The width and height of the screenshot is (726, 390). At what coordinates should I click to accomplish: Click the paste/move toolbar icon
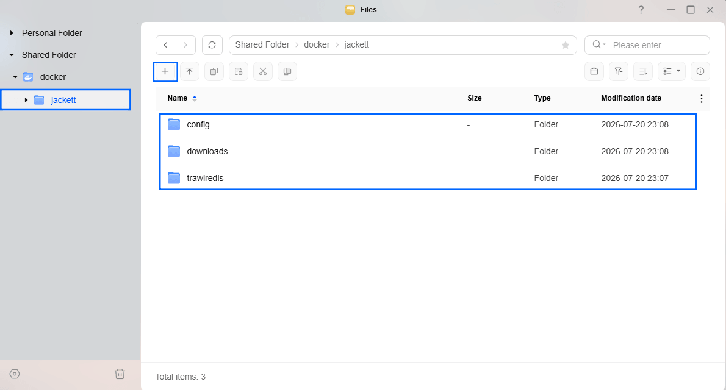[x=239, y=72]
